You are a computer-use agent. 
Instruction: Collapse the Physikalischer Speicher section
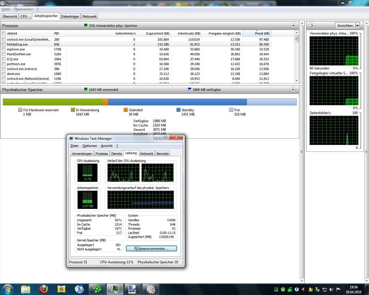pyautogui.click(x=293, y=90)
